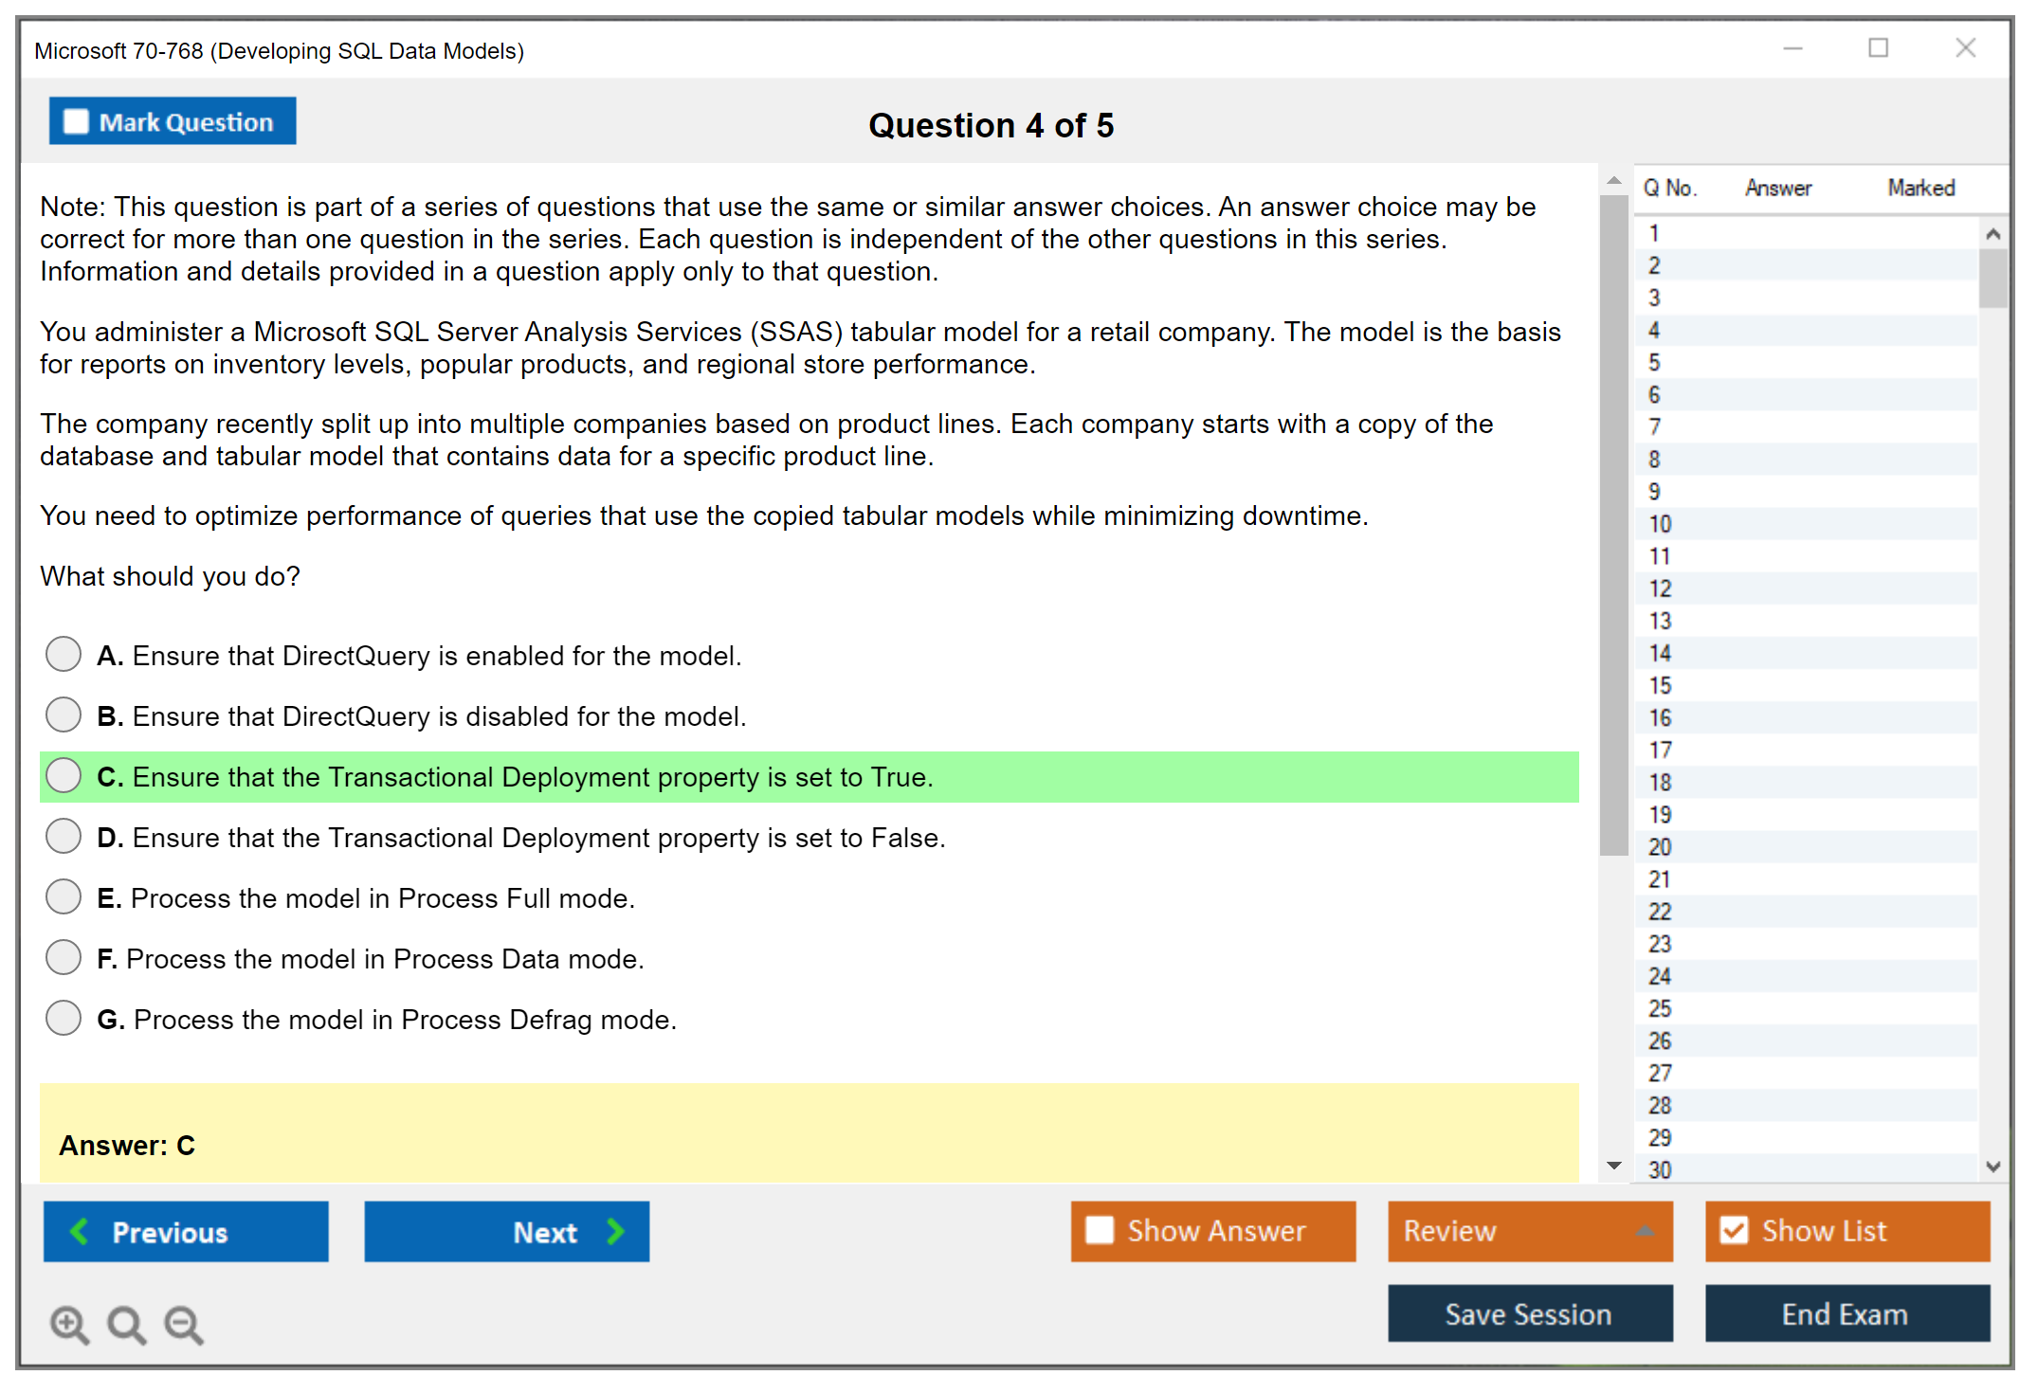This screenshot has width=2038, height=1393.
Task: Select question 10 in the list
Action: pyautogui.click(x=1660, y=524)
